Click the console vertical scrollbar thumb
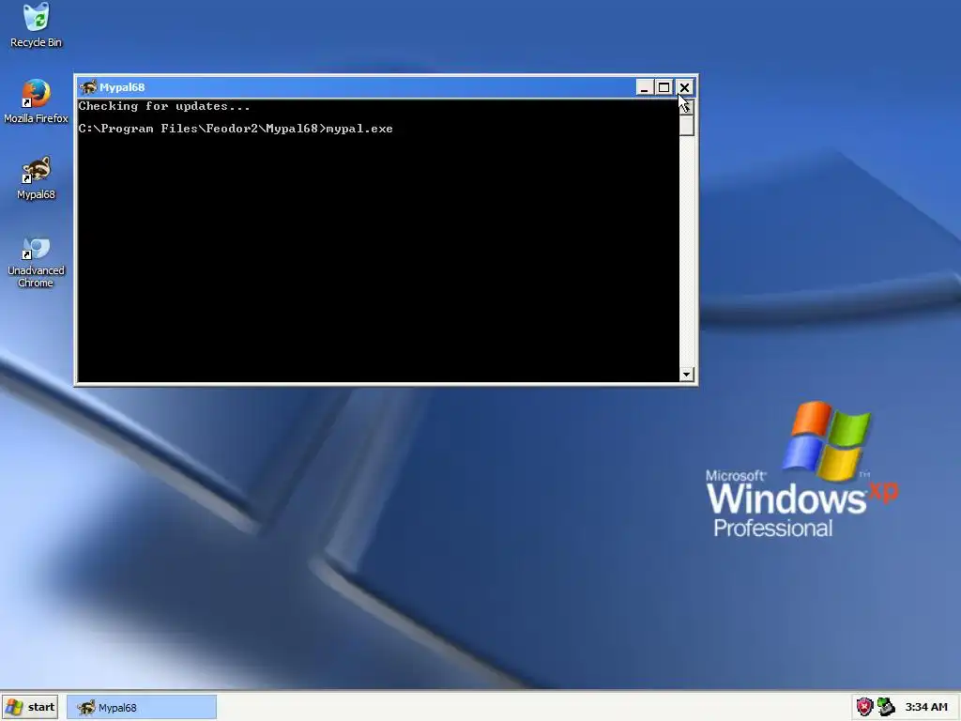Viewport: 961px width, 721px height. tap(686, 126)
